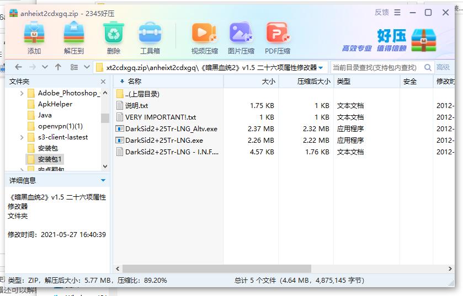Collapse the 详细信息 details panel
This screenshot has height=296, width=463.
[x=103, y=180]
